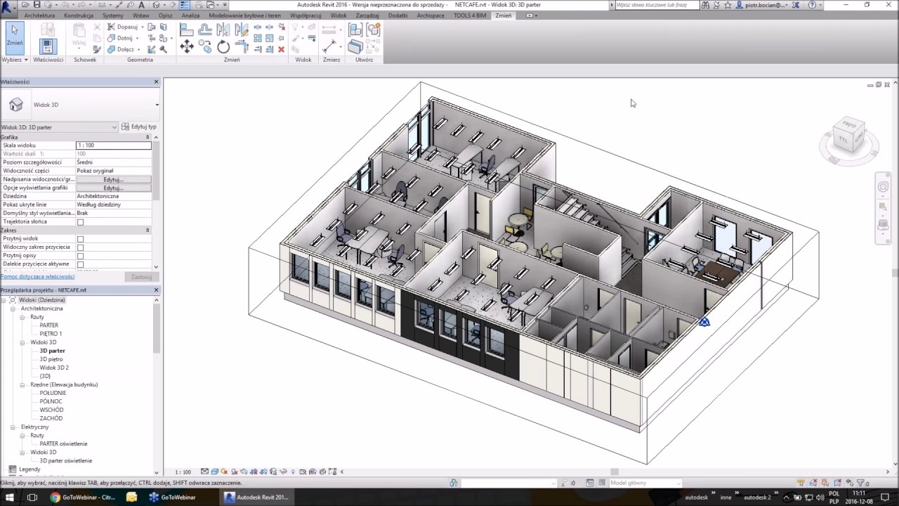Open the Archispace ribbon tab
Image resolution: width=899 pixels, height=506 pixels.
[431, 15]
